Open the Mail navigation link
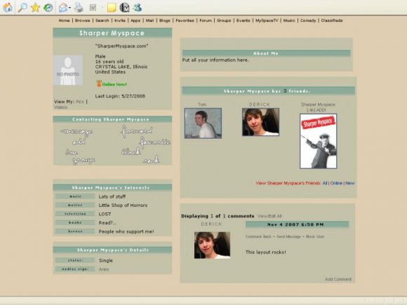 click(149, 20)
